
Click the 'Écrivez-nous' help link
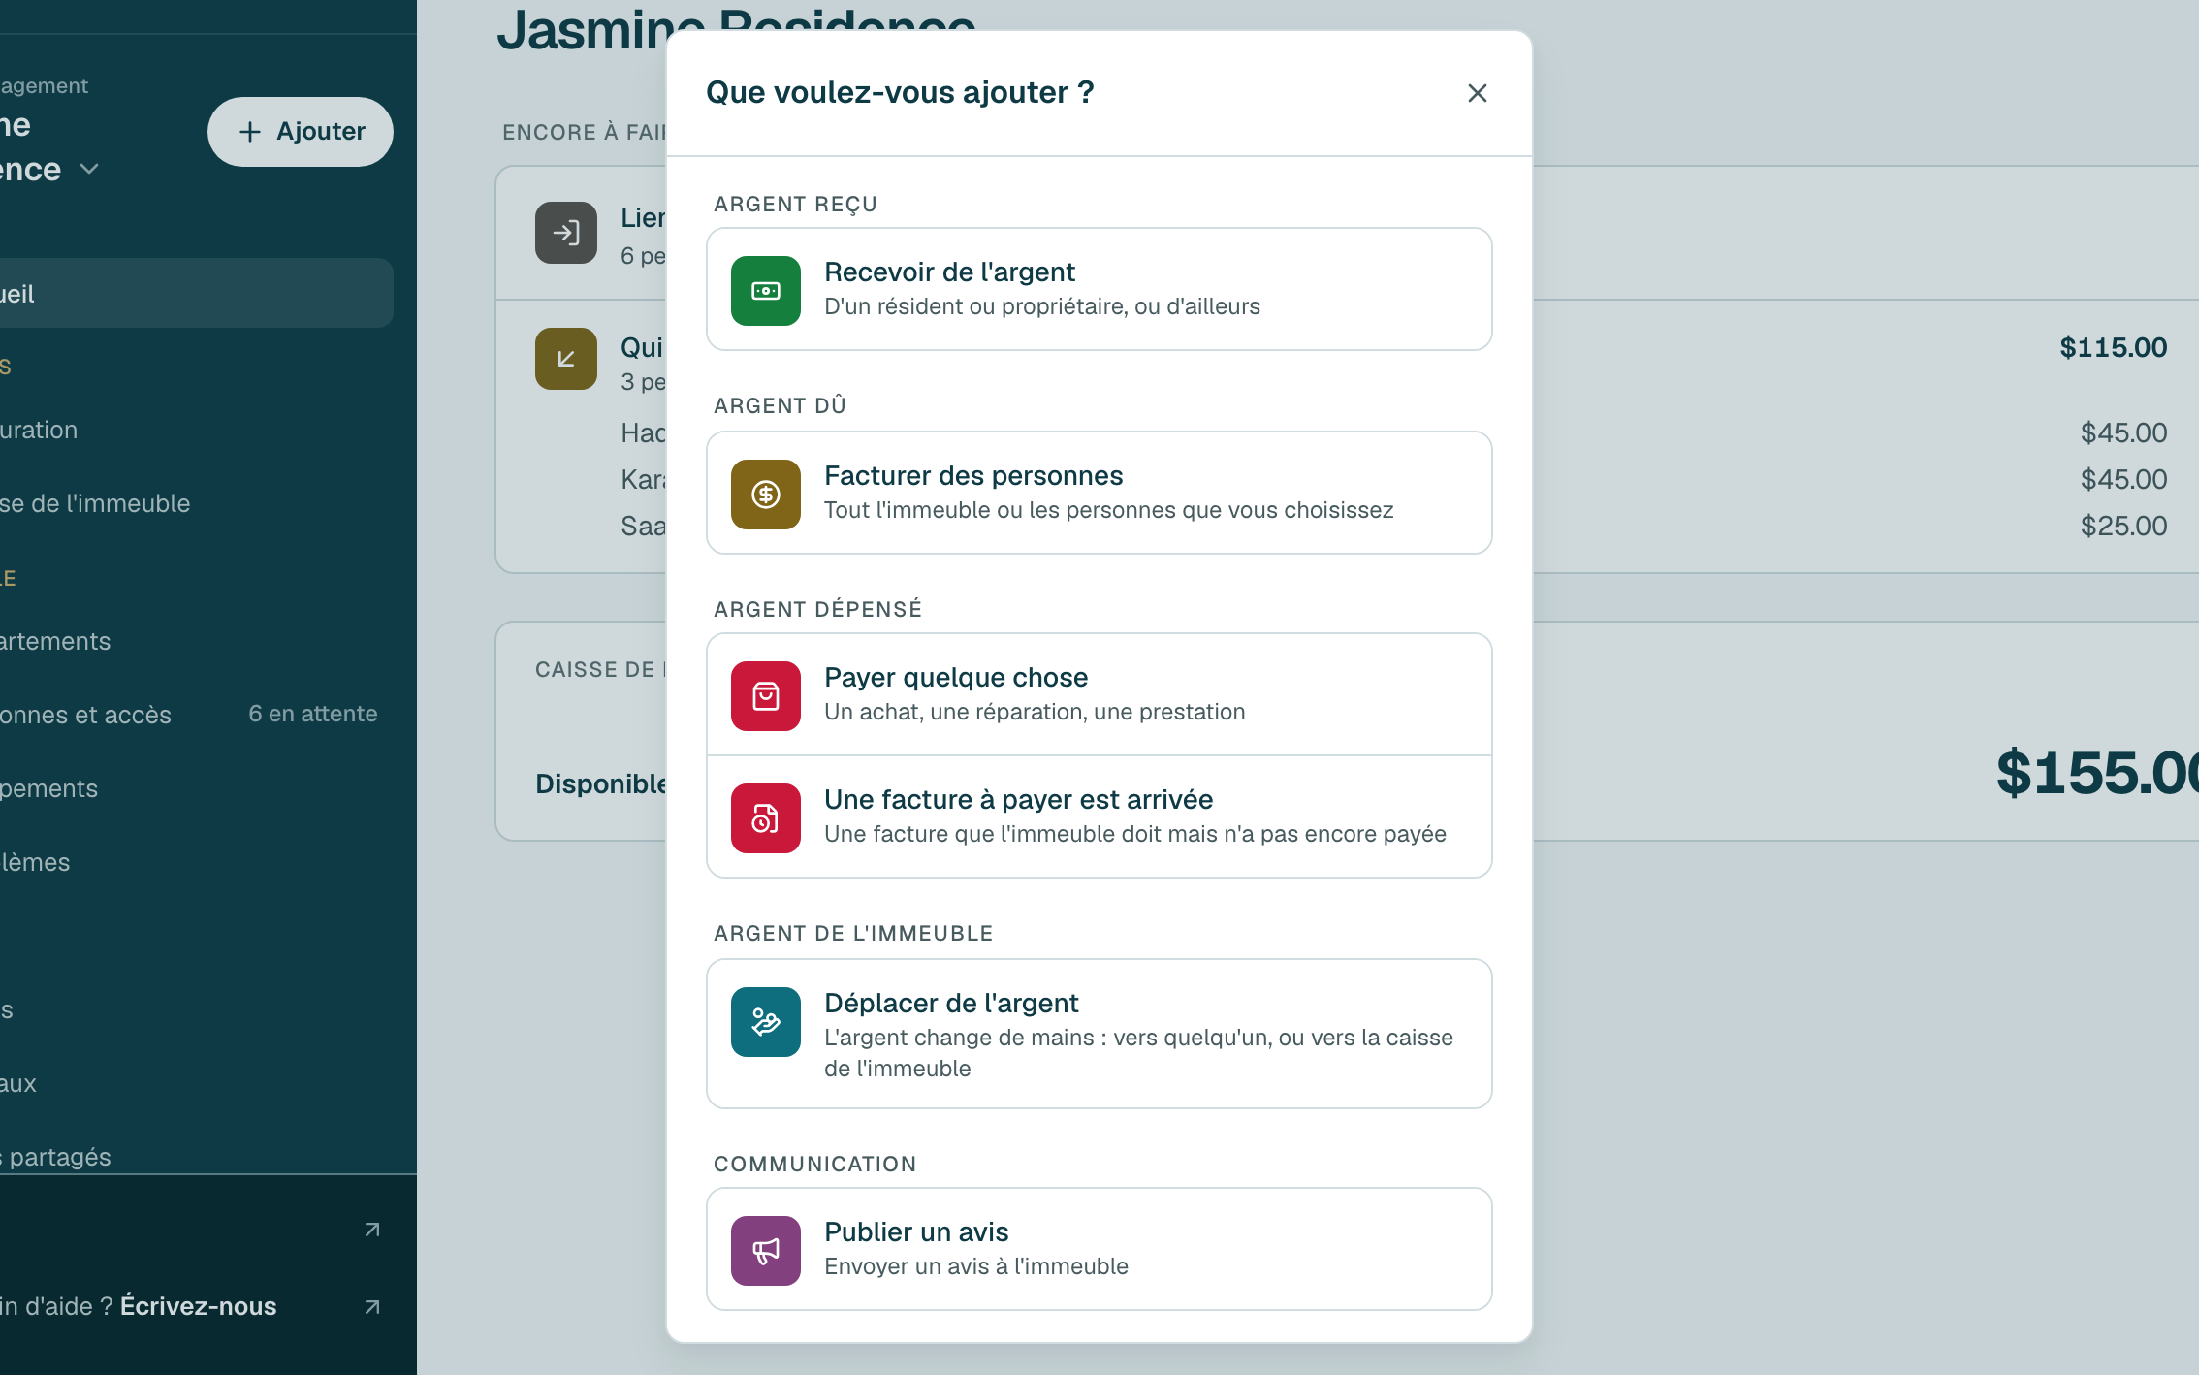coord(199,1306)
